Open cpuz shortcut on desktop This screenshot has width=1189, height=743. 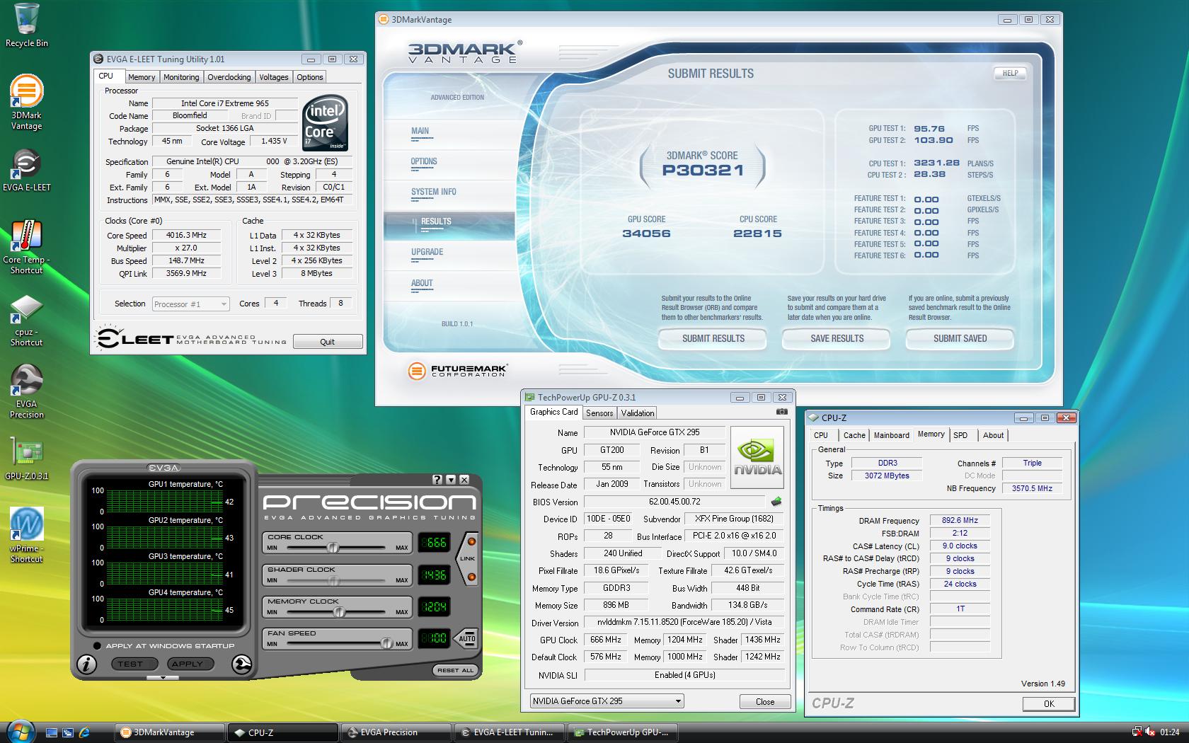tap(26, 320)
